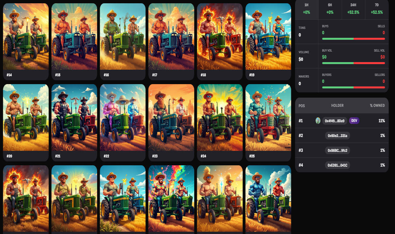395x234 pixels.
Task: Open flaming tractor NFT #18
Action: coord(220,36)
